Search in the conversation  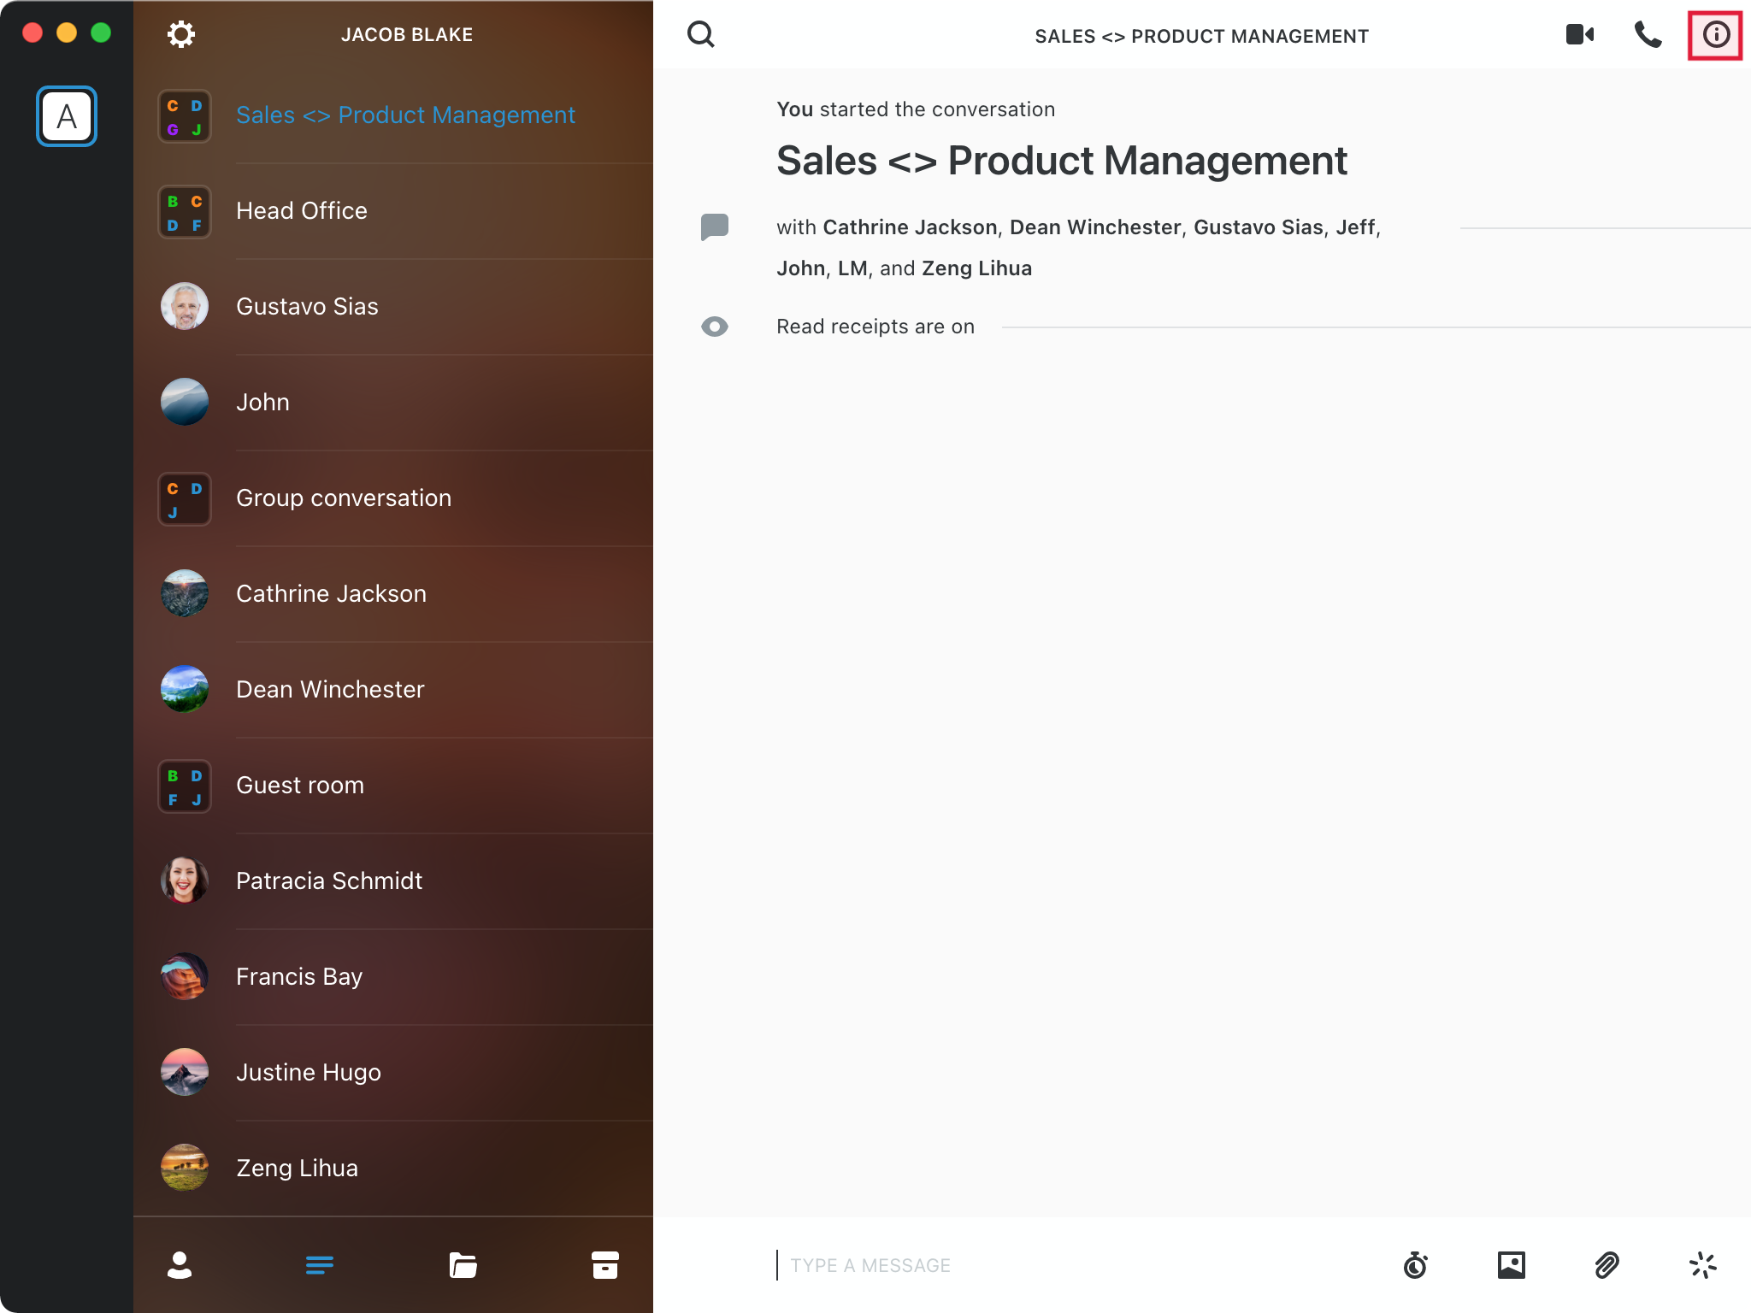(x=700, y=34)
